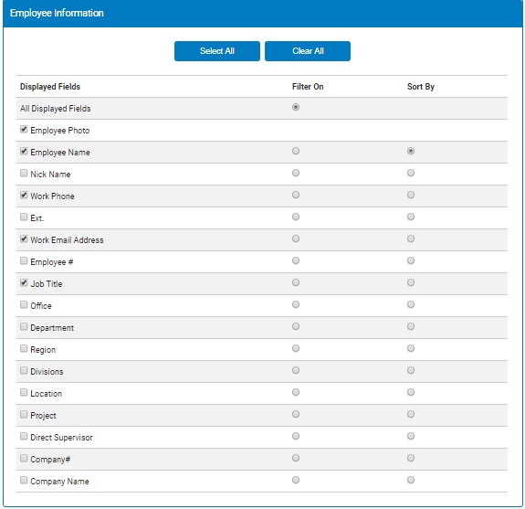Click the Clear All button
525x509 pixels.
click(x=308, y=51)
